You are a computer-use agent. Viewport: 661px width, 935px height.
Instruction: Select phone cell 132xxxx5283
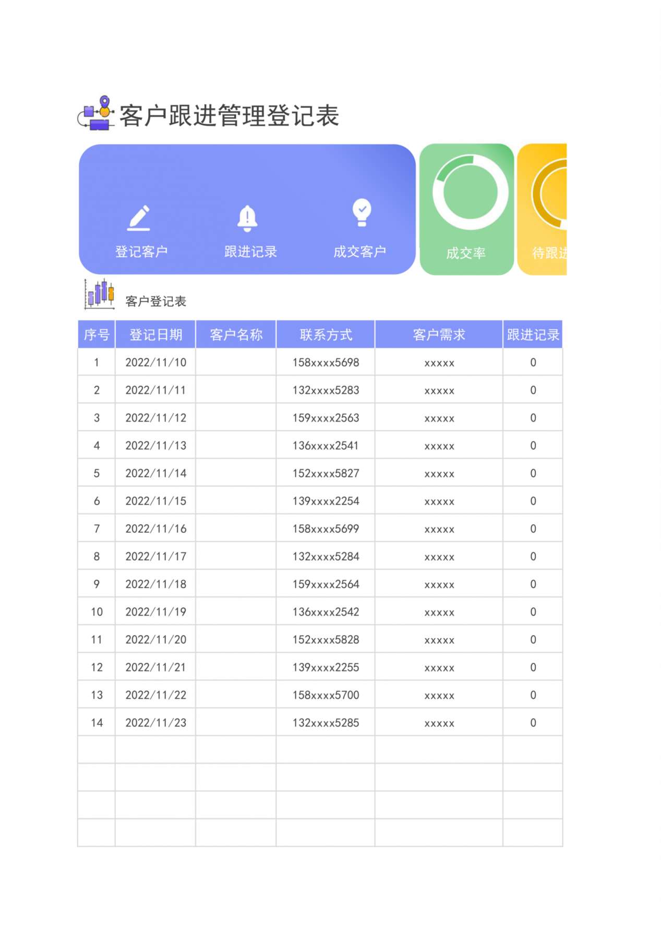coord(326,390)
